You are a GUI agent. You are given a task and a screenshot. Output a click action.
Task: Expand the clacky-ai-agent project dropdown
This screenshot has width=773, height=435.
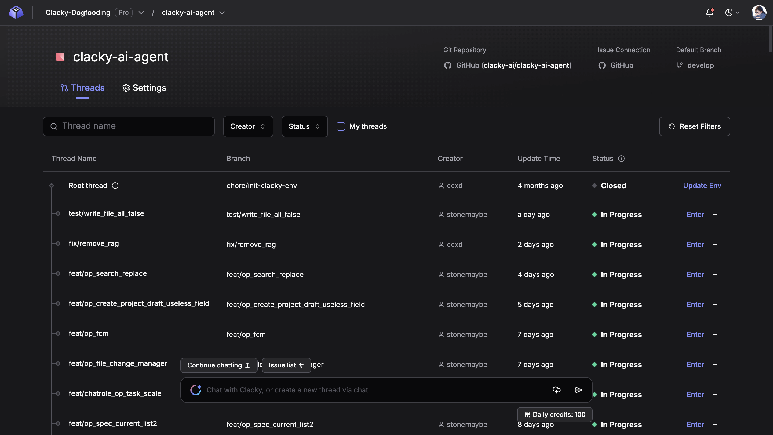(222, 13)
